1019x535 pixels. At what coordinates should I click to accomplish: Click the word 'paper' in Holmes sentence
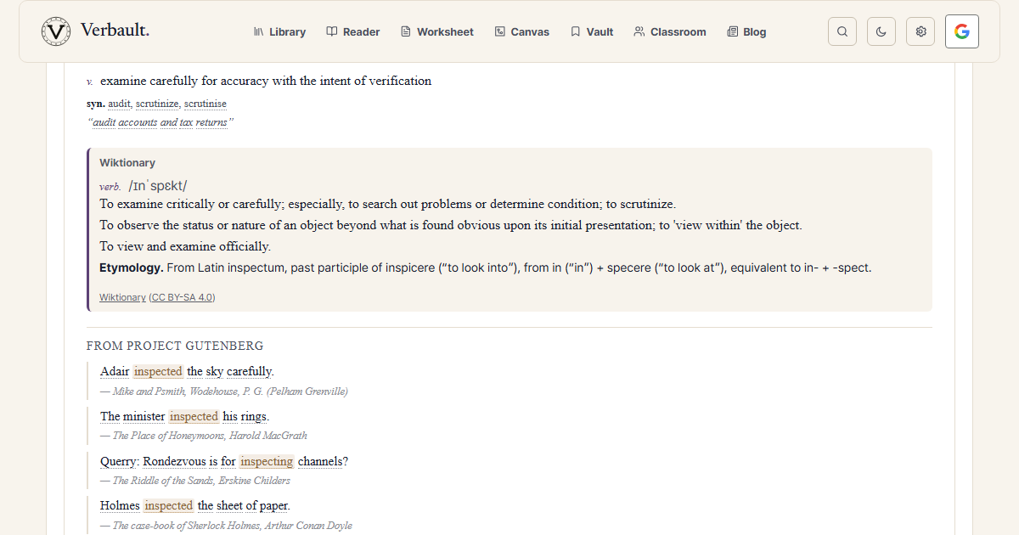[274, 505]
